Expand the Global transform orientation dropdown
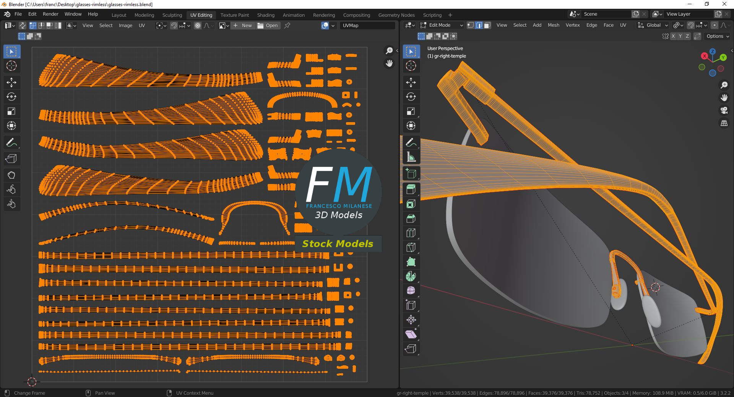 pos(653,25)
